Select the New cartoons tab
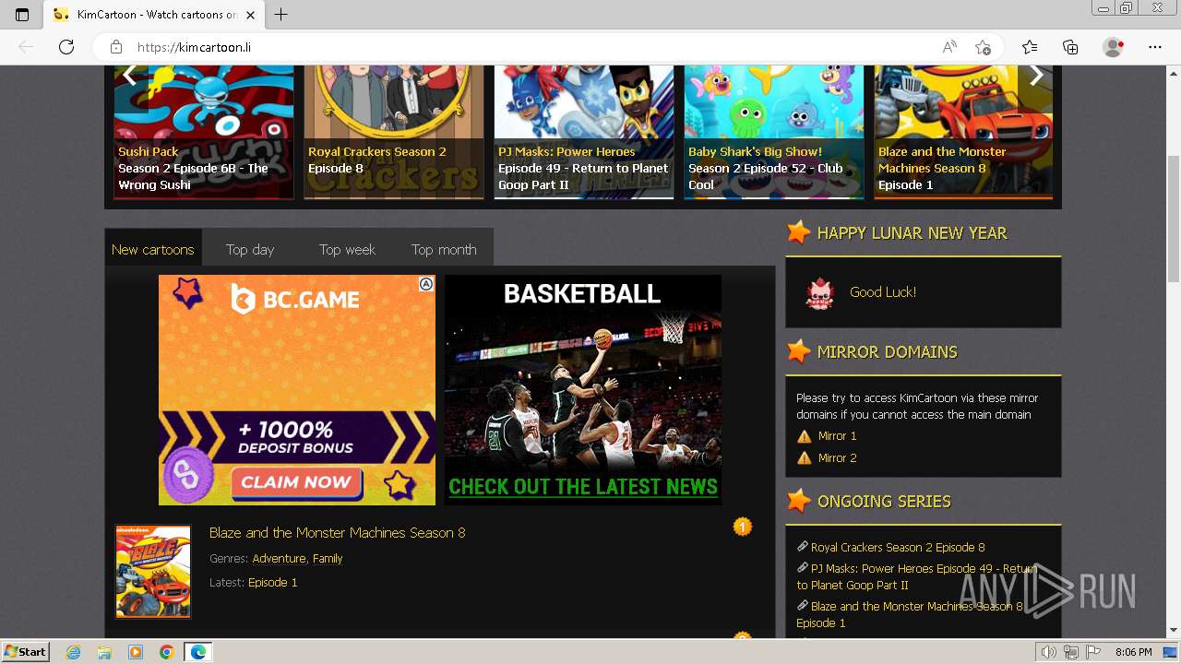This screenshot has width=1181, height=664. coord(153,249)
